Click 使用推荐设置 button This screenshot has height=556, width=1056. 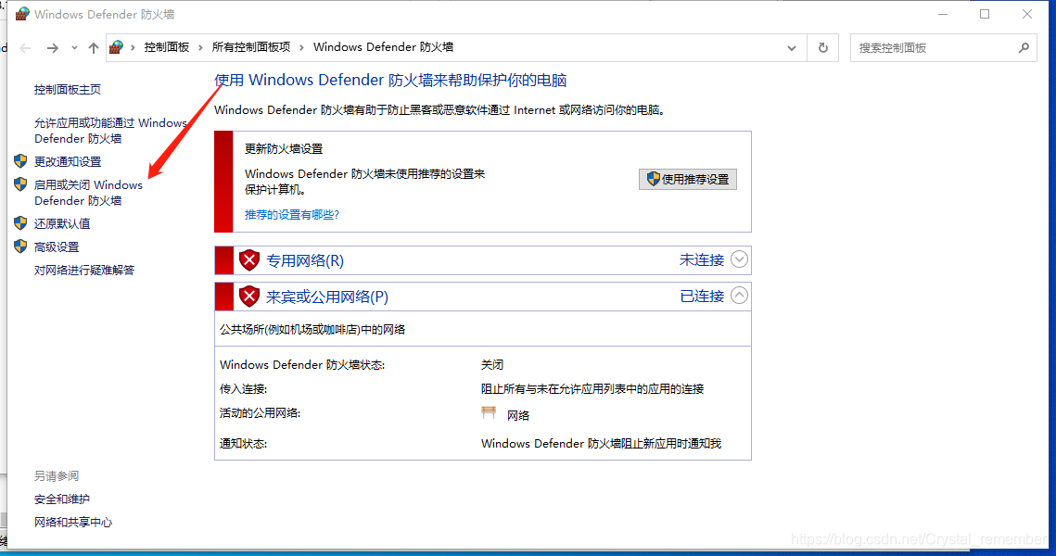pos(688,179)
